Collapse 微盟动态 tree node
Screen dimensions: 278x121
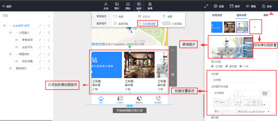[16, 54]
